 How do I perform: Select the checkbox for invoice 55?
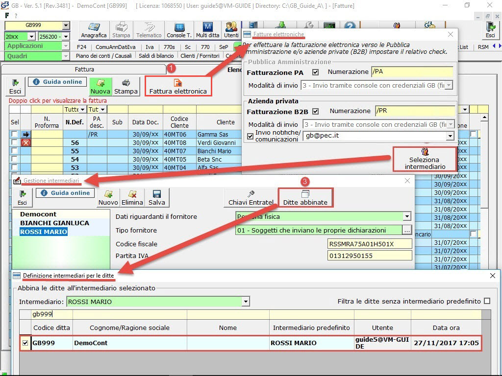point(14,151)
